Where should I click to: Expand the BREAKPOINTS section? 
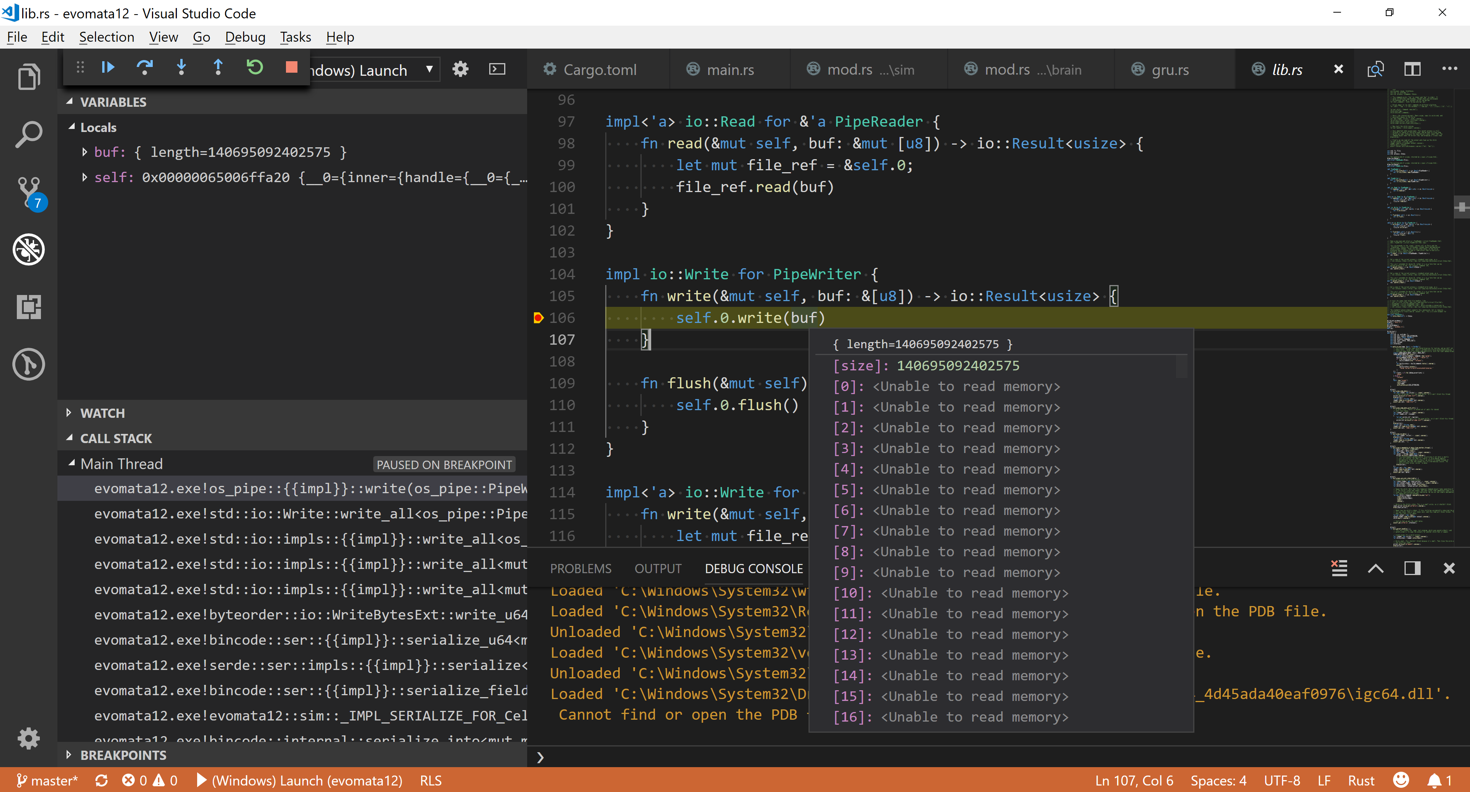pyautogui.click(x=292, y=755)
